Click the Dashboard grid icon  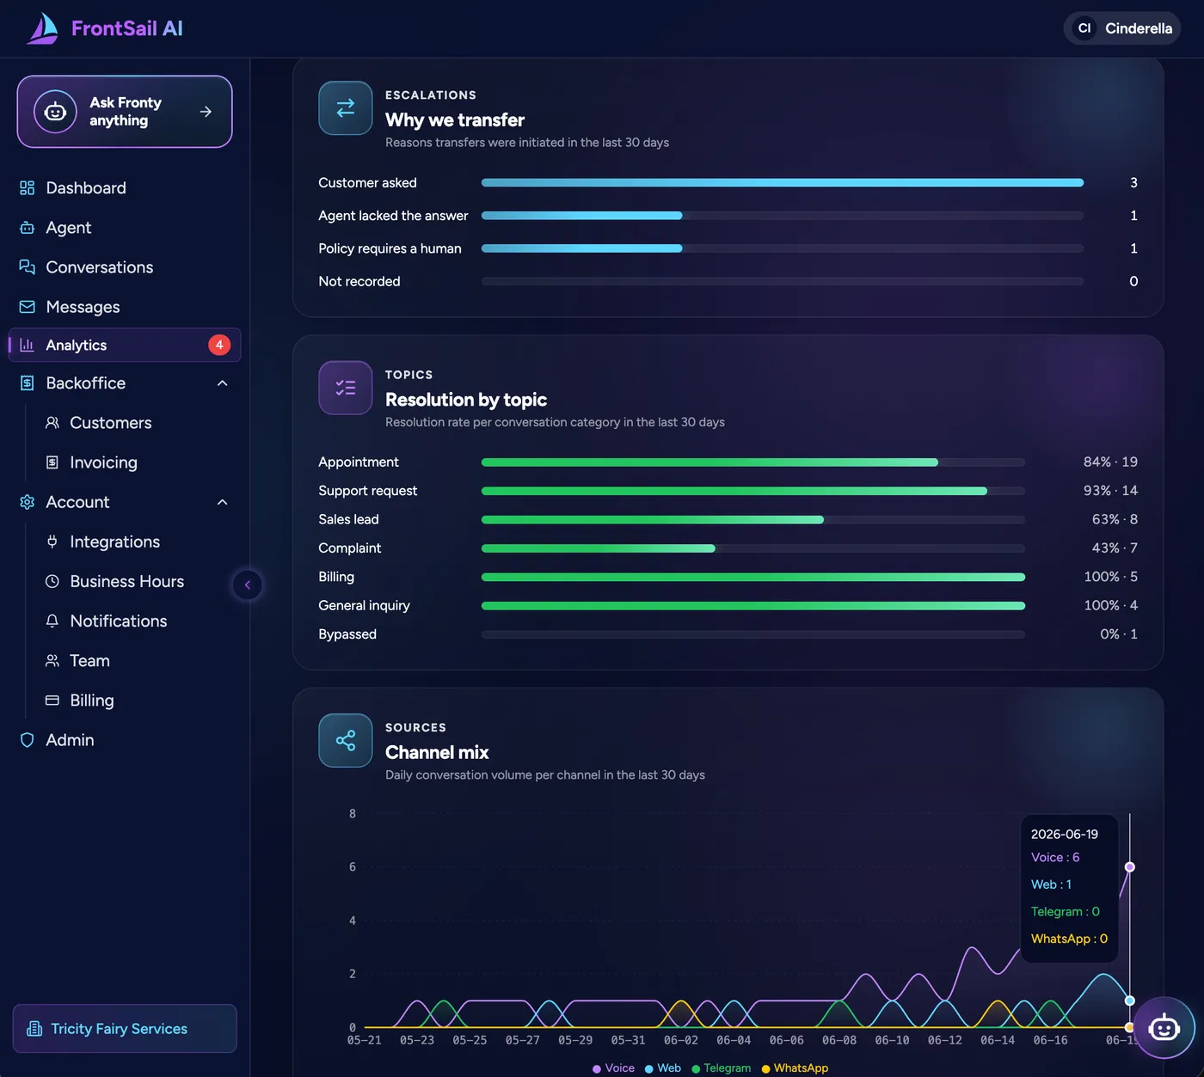pos(28,188)
